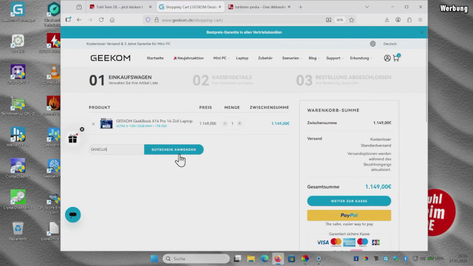Dismiss the gift popup widget
The height and width of the screenshot is (266, 473).
click(x=82, y=129)
